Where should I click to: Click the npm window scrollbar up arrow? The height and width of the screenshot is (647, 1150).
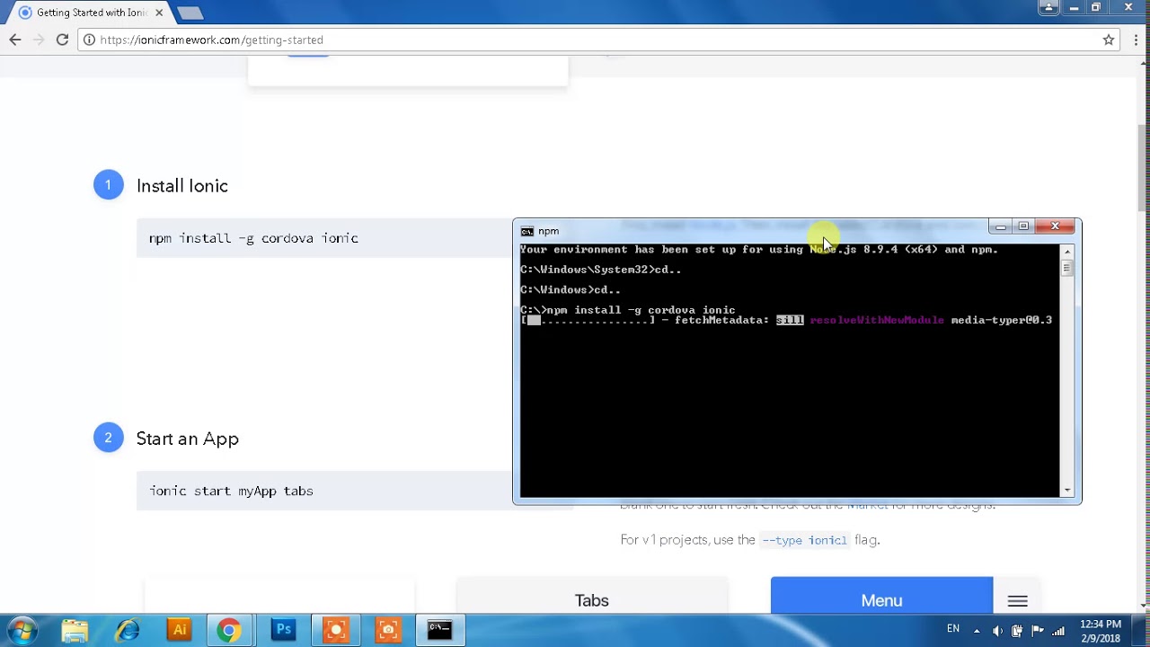point(1067,251)
